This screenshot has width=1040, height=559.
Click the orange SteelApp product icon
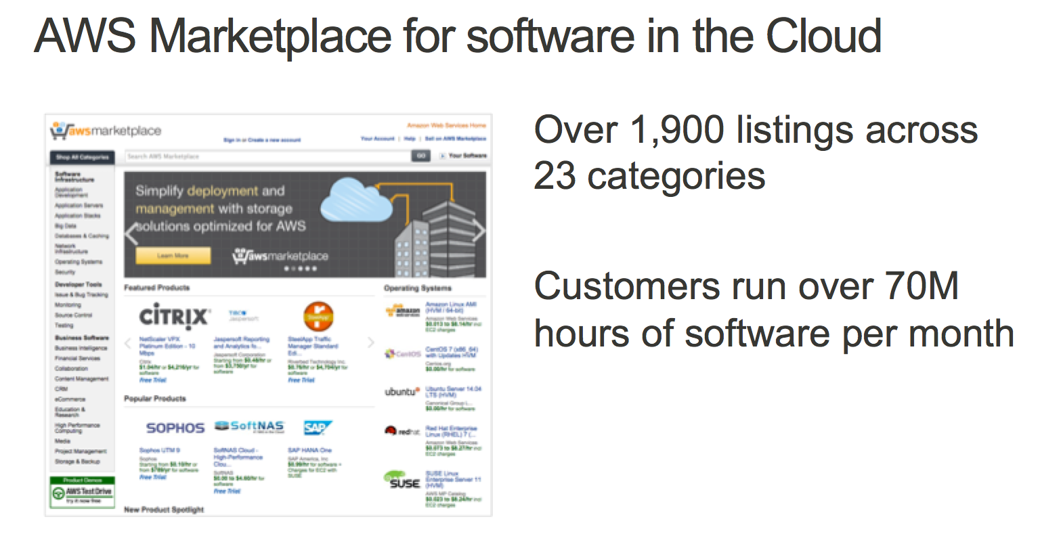[x=318, y=316]
